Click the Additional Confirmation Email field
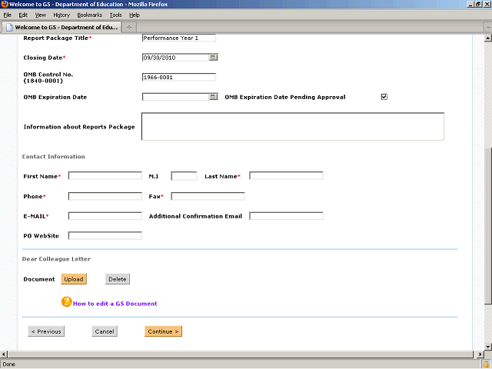This screenshot has height=369, width=492. pyautogui.click(x=286, y=216)
